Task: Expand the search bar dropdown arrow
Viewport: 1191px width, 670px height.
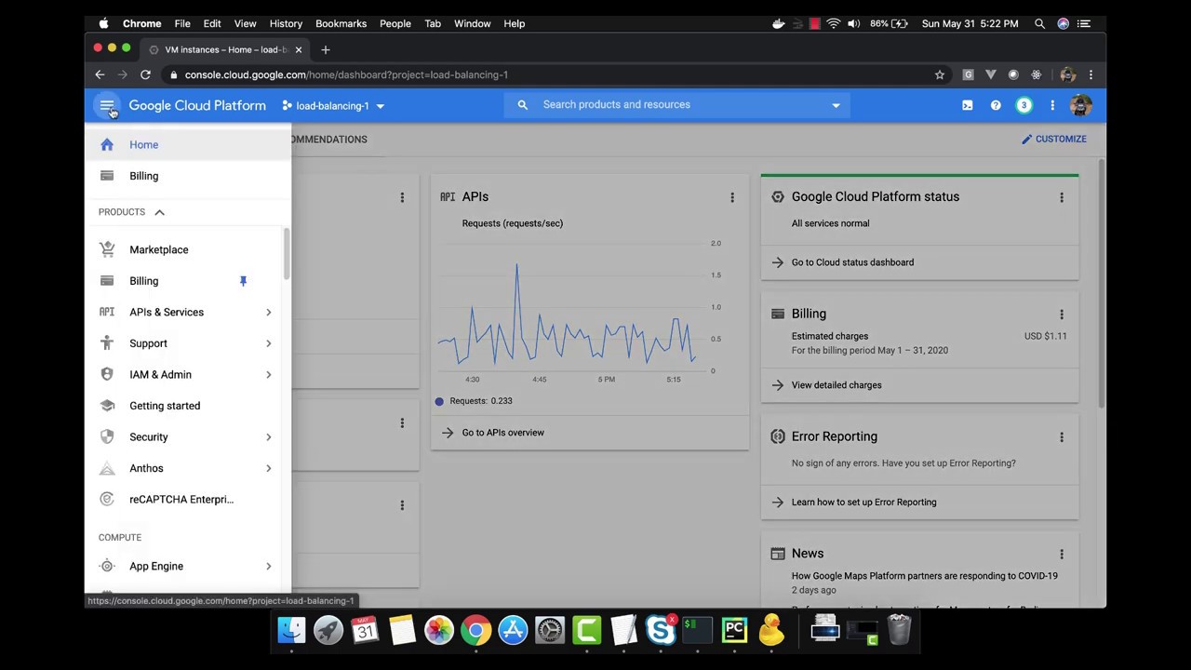Action: 836,105
